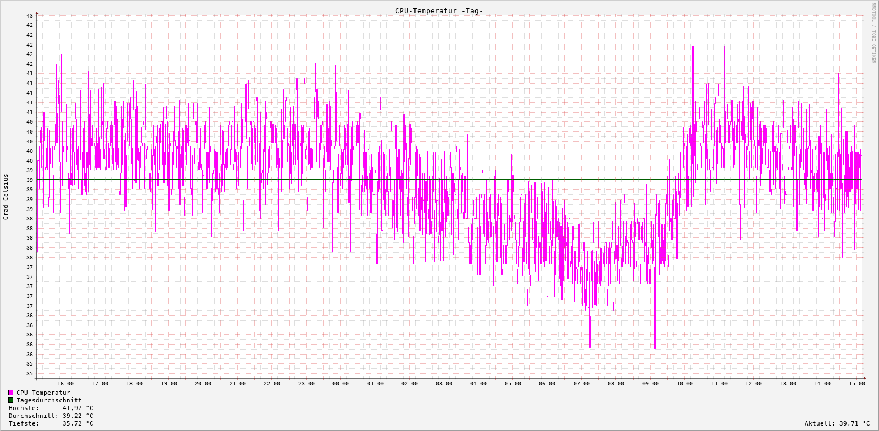Click the RRDTOOL / TOBI OETIKER watermark
Screen dimensions: 879x431
pos(873,33)
